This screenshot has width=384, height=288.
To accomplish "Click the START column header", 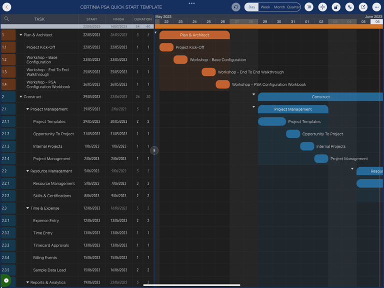I will 91,19.
